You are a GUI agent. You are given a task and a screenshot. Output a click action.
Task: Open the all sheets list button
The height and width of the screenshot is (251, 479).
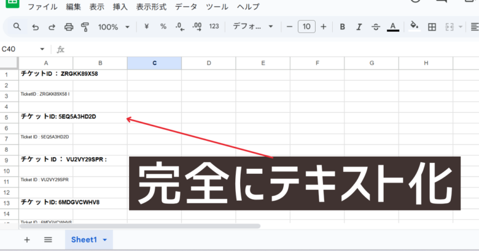48,240
